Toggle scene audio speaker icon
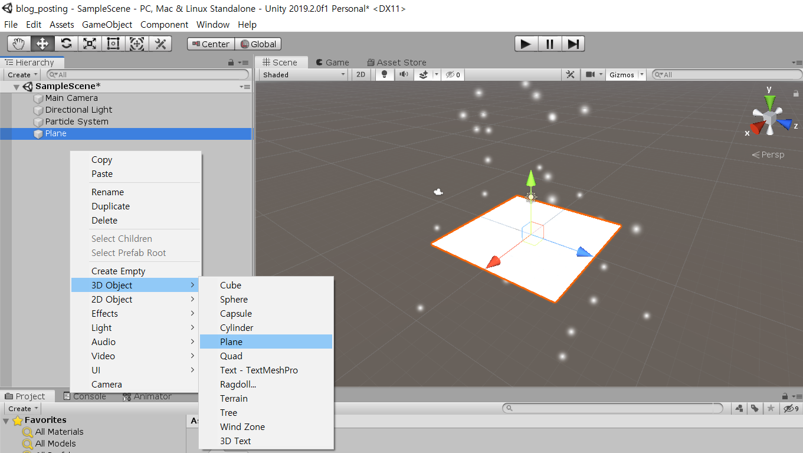 (404, 74)
